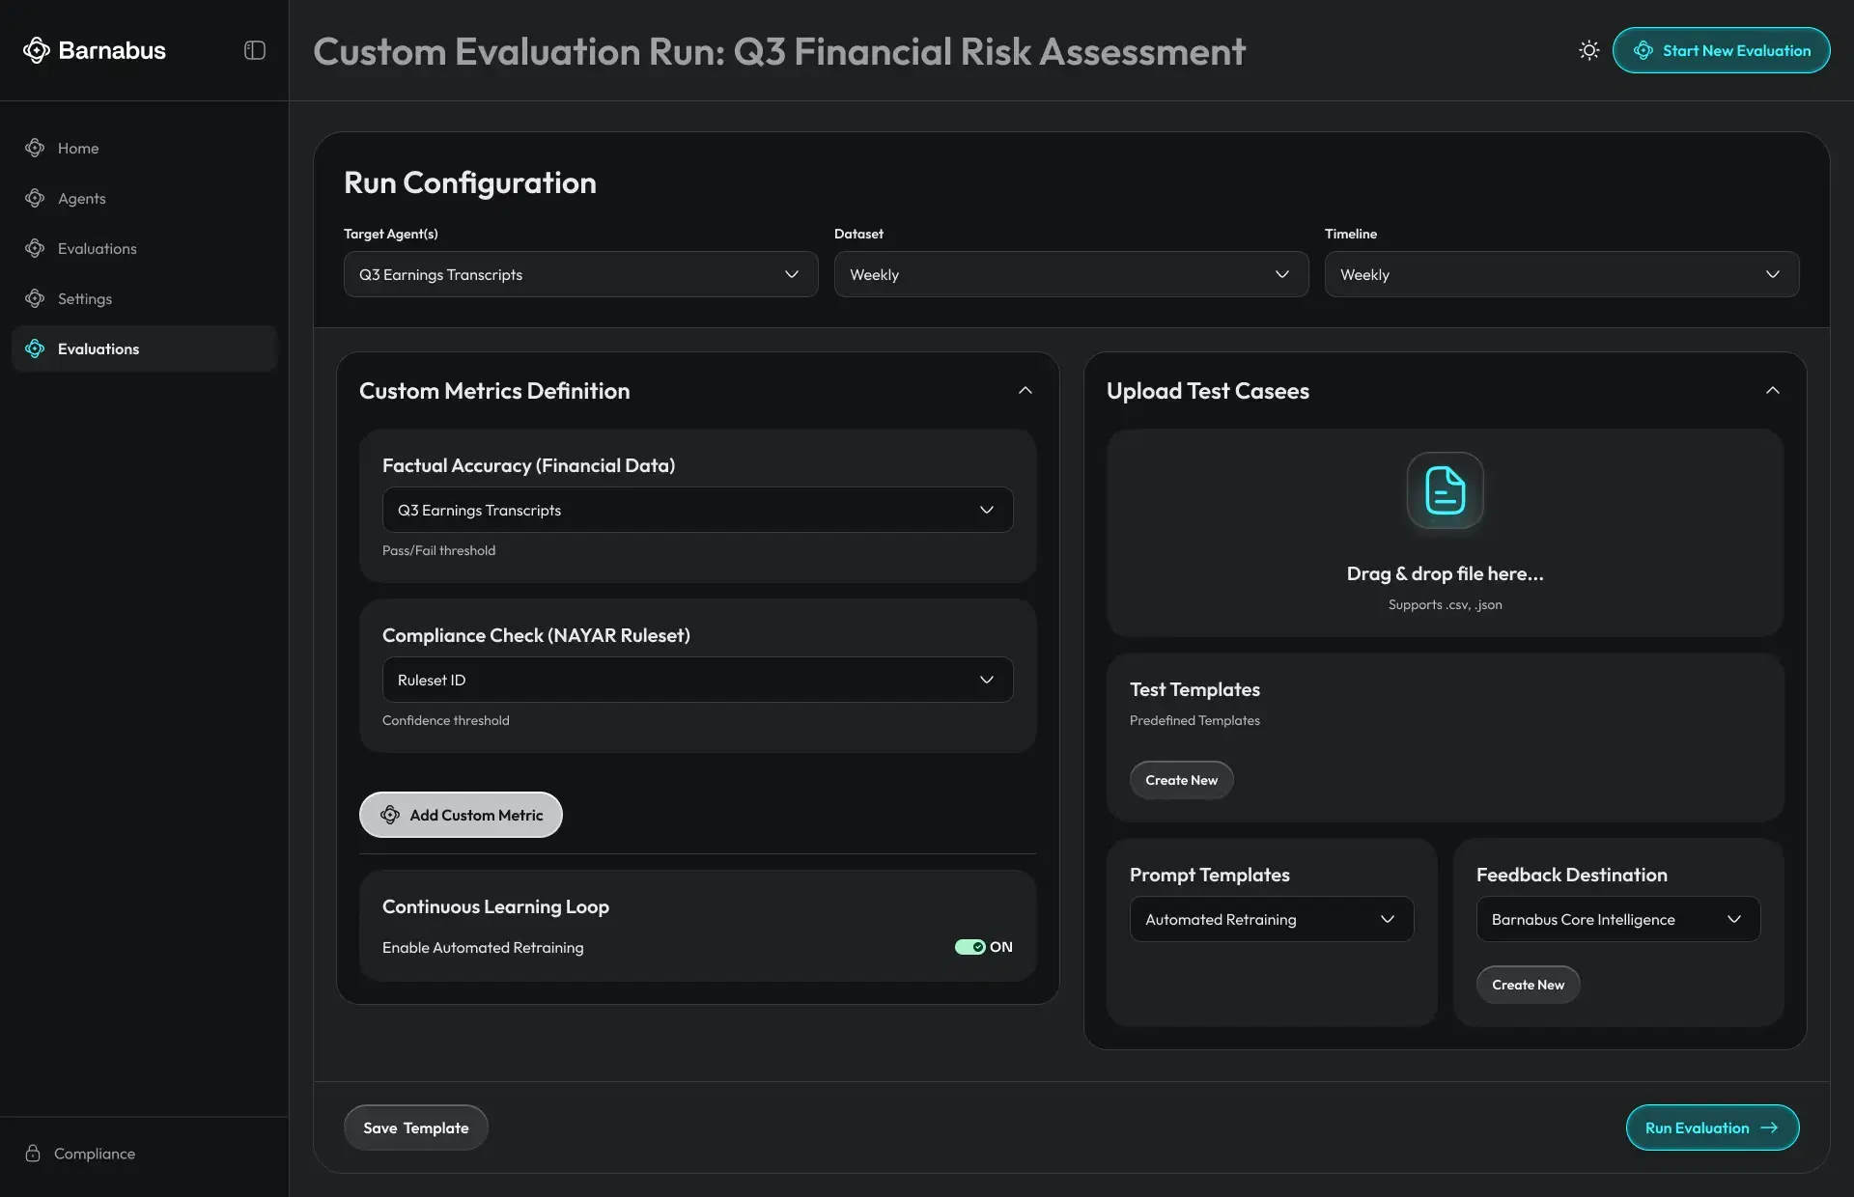Image resolution: width=1854 pixels, height=1197 pixels.
Task: Open Settings via its gear-style sidebar icon
Action: click(35, 298)
